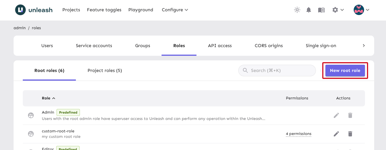This screenshot has height=150, width=386.
Task: Switch to the Project roles tab
Action: (105, 71)
